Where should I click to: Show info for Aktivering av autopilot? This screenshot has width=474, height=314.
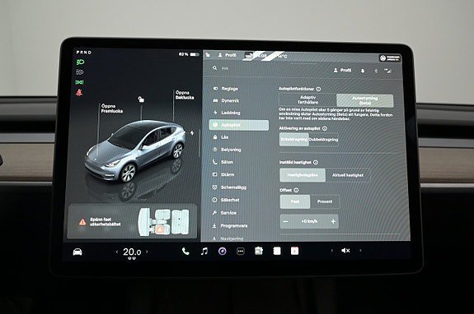pyautogui.click(x=325, y=128)
